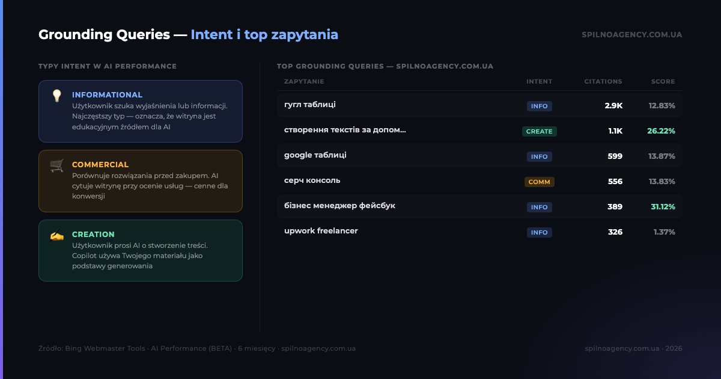Click the TYPY INTENT W AI PERFORMANCE heading
721x379 pixels.
(108, 66)
